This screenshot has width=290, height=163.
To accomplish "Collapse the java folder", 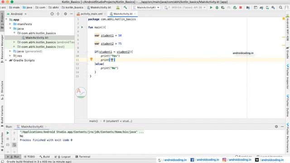I will tap(10, 29).
